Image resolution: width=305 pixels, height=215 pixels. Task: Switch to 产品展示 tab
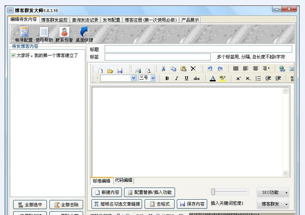tap(190, 20)
